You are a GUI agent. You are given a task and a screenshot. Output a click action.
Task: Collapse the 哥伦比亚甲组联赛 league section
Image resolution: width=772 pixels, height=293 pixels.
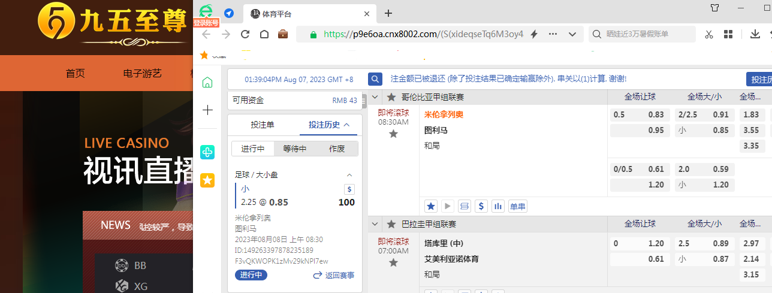pos(375,97)
